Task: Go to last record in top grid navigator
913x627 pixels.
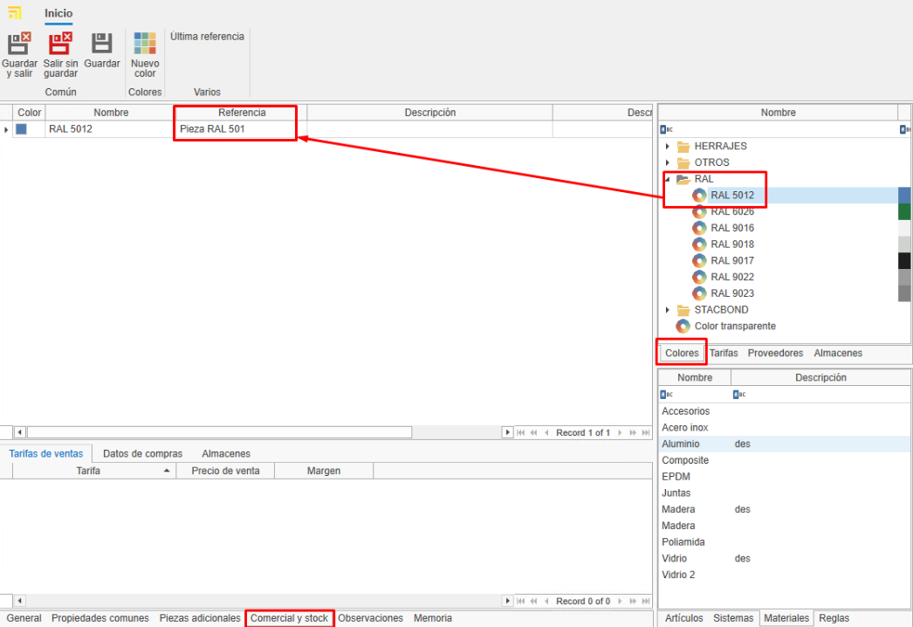Action: [x=646, y=432]
